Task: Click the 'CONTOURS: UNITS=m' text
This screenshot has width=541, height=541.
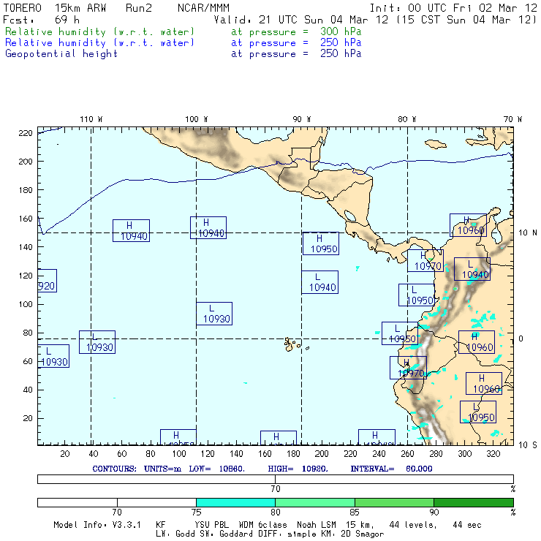Action: click(x=137, y=469)
